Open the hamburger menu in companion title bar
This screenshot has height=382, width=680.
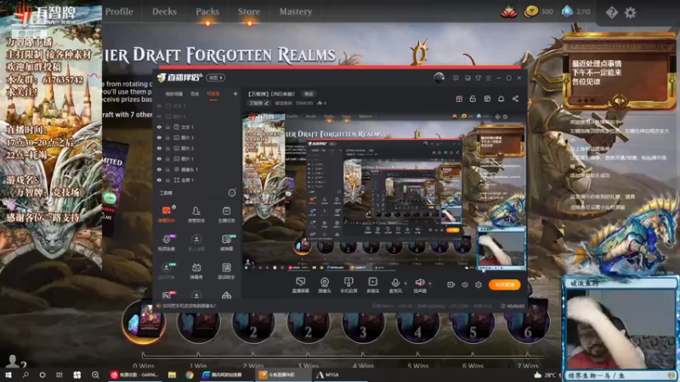[x=488, y=78]
